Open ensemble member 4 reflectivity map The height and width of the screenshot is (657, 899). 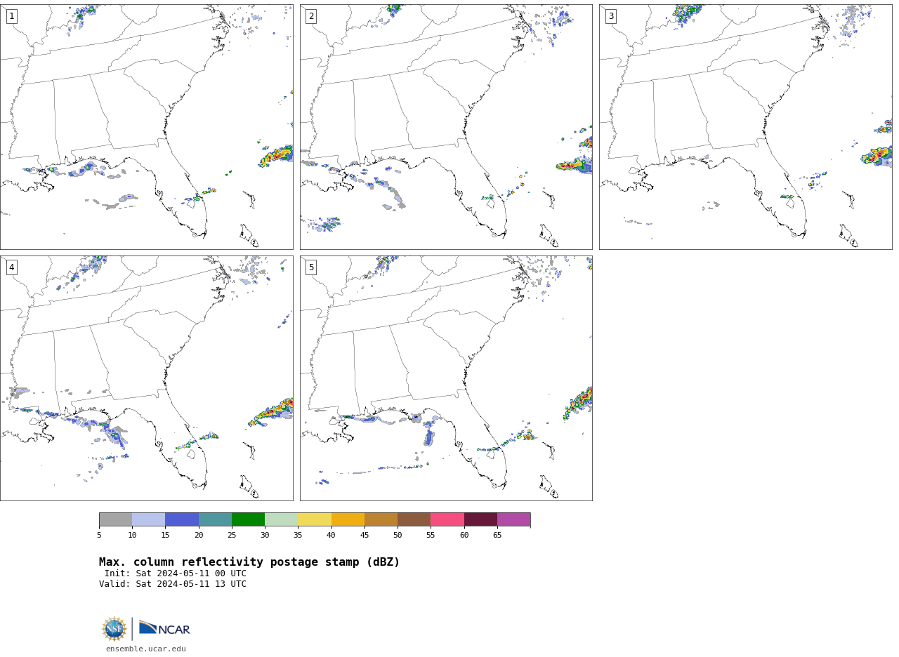tap(146, 378)
